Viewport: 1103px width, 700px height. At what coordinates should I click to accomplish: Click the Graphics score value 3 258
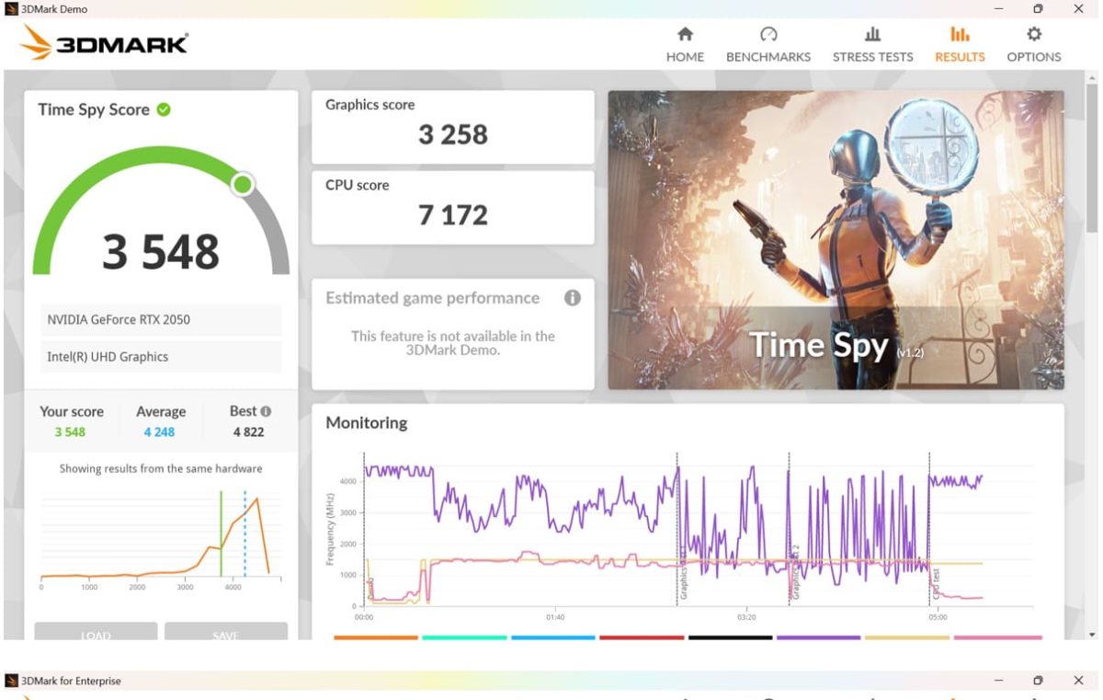pos(452,135)
